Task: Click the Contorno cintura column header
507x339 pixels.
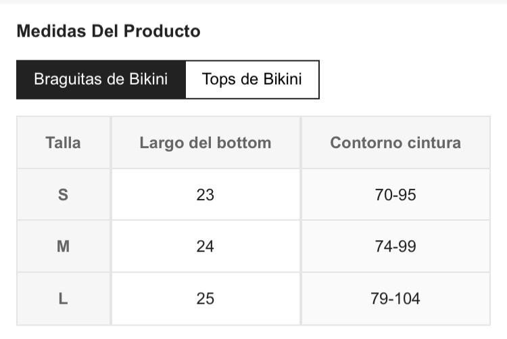Action: point(395,143)
